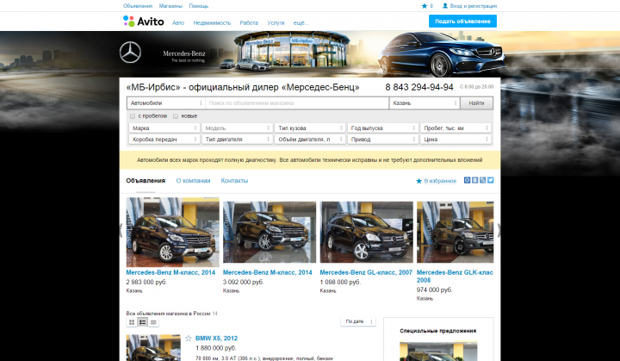Open Mercedes-Benz M-класс 3 092 000 руб. listing

tap(267, 272)
